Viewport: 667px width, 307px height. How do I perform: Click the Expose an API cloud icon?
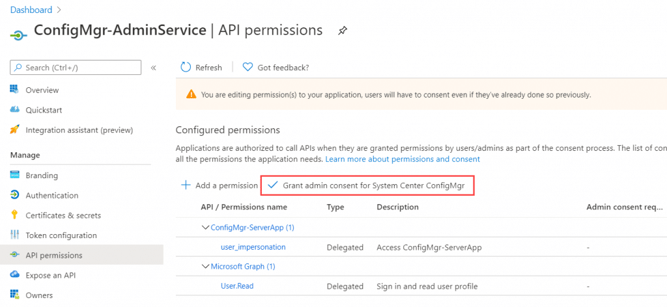[x=14, y=274]
